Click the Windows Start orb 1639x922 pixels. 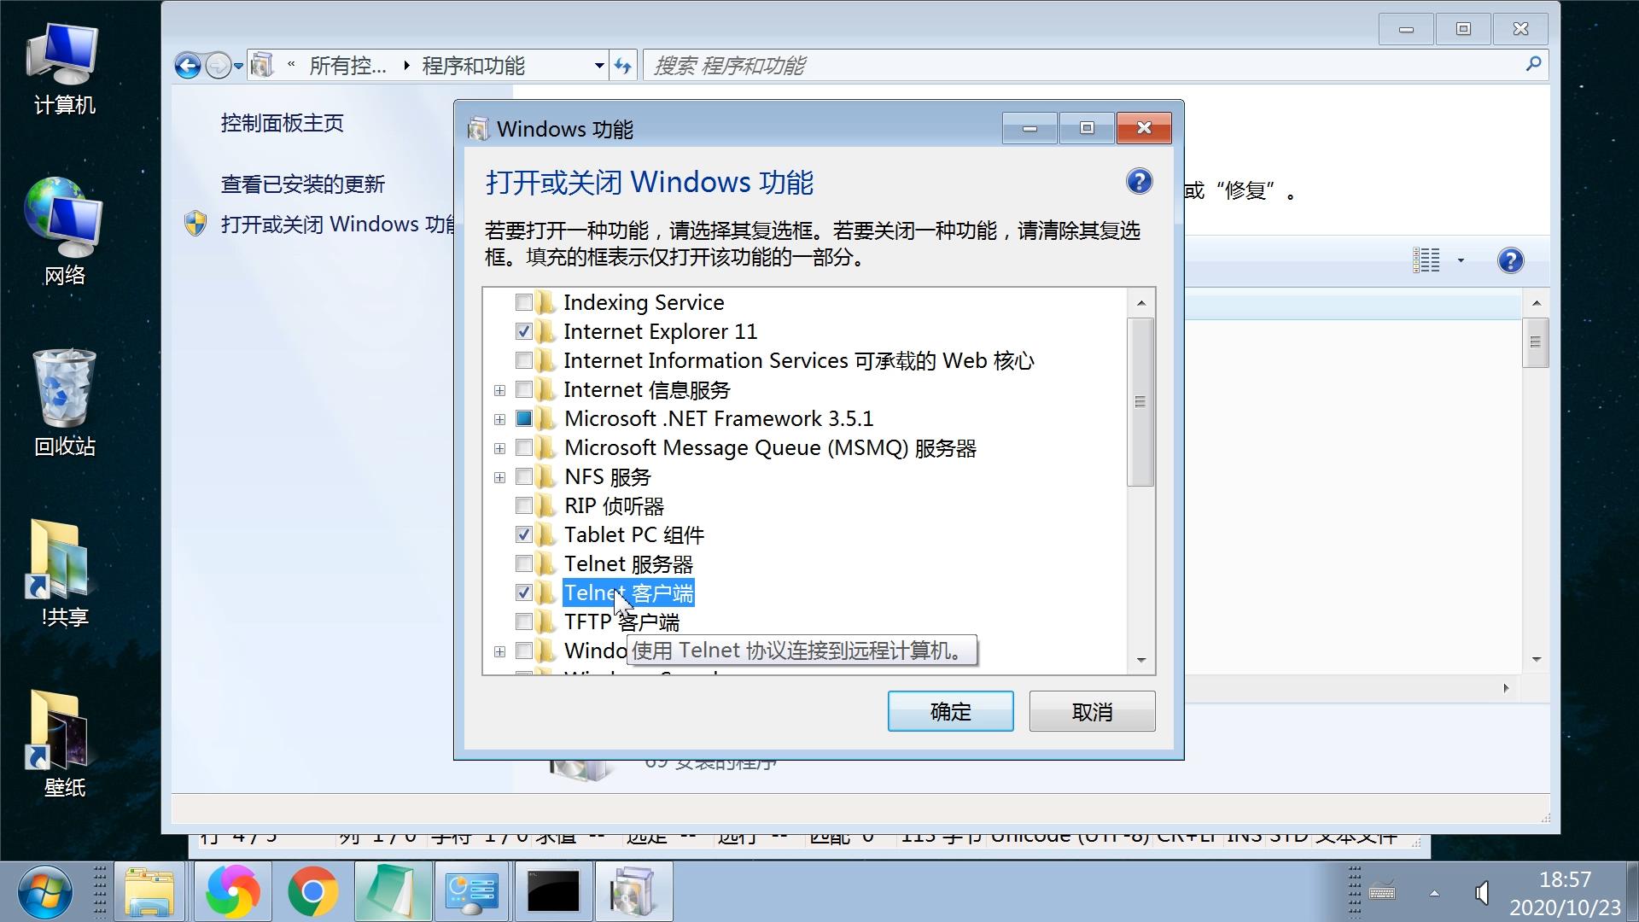coord(44,892)
